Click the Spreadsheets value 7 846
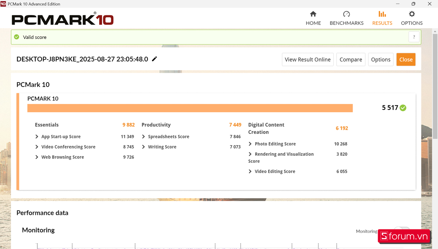Image resolution: width=438 pixels, height=249 pixels. (235, 137)
